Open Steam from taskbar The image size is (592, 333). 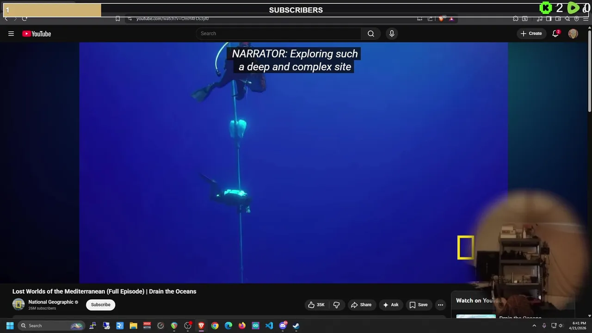(296, 326)
